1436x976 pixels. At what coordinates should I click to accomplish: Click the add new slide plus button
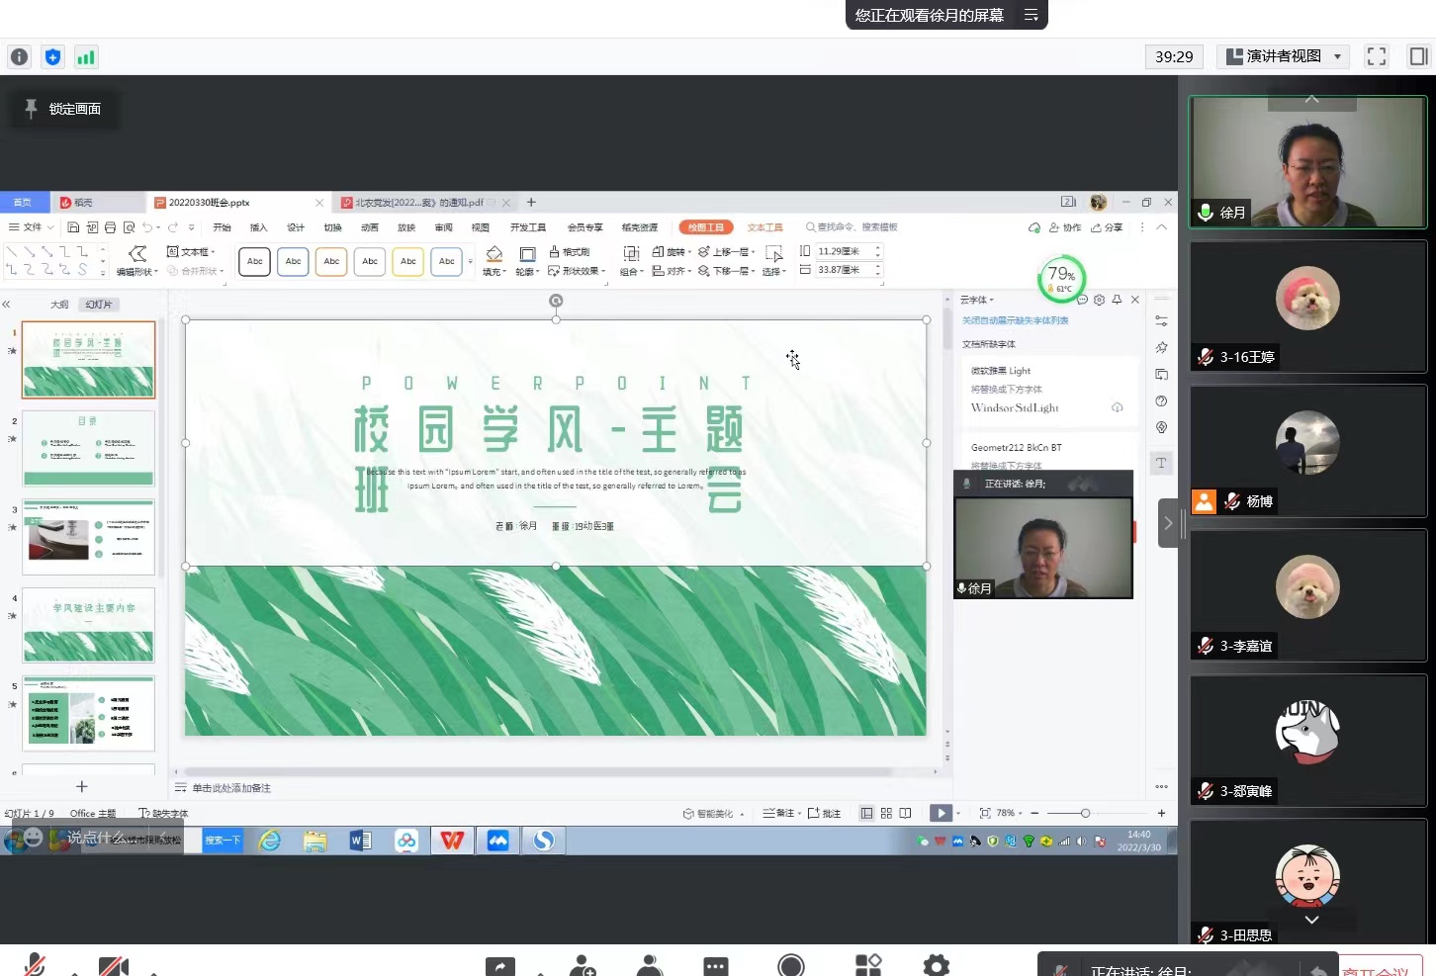[82, 786]
